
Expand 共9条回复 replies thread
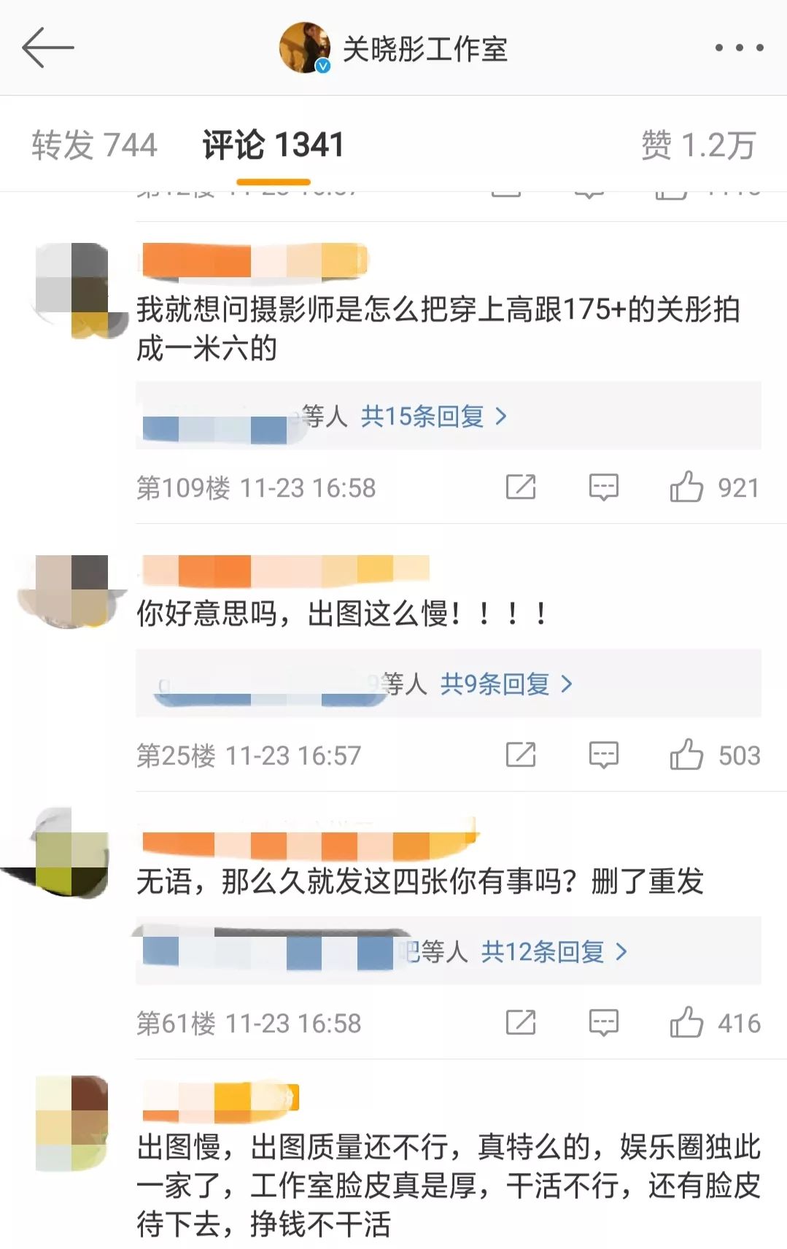[506, 684]
